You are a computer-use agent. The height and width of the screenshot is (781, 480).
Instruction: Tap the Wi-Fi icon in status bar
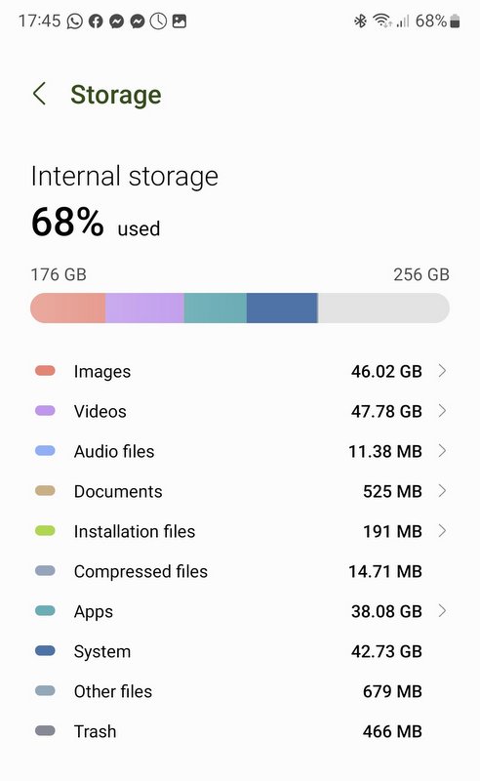[x=381, y=21]
